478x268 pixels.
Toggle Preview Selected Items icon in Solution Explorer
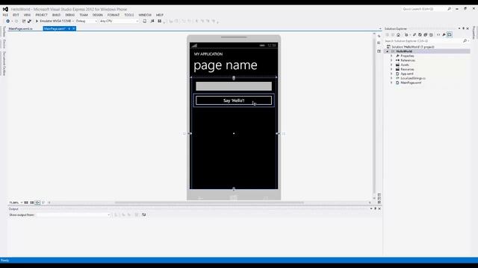(x=450, y=35)
